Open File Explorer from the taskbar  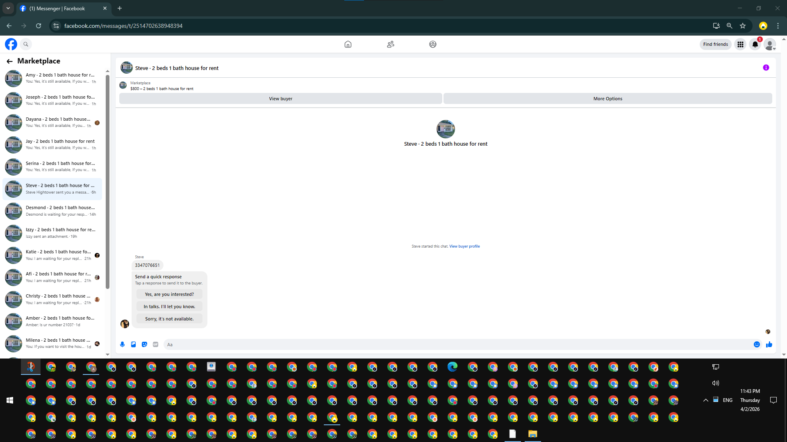coord(532,434)
